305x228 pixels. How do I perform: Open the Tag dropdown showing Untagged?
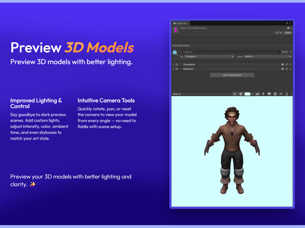pyautogui.click(x=209, y=56)
